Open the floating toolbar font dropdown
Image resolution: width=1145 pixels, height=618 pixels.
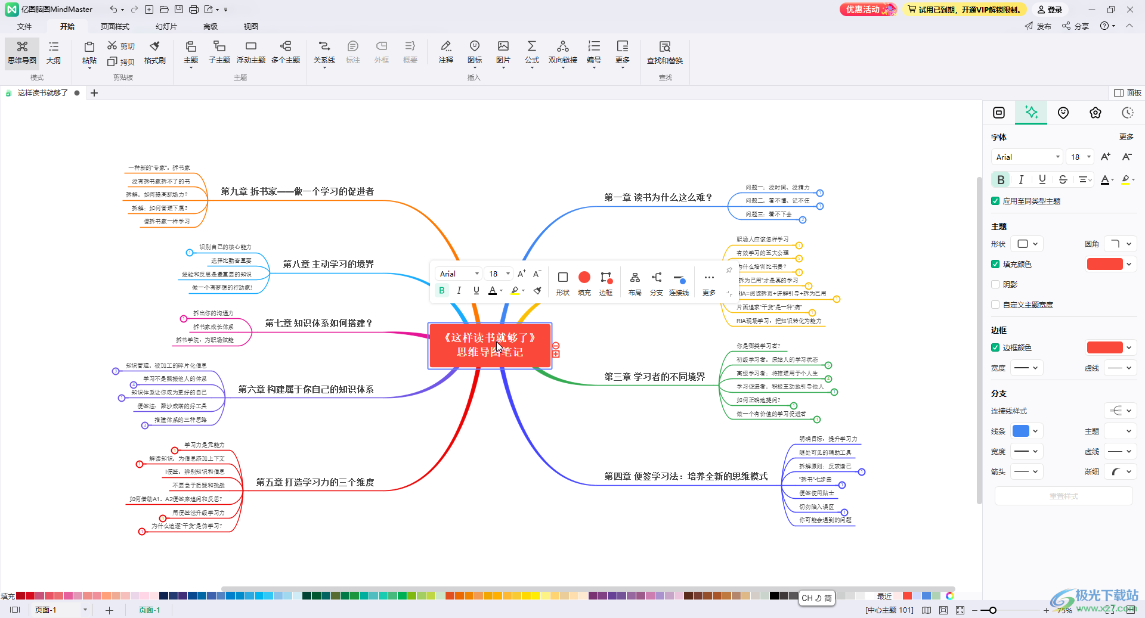point(458,274)
